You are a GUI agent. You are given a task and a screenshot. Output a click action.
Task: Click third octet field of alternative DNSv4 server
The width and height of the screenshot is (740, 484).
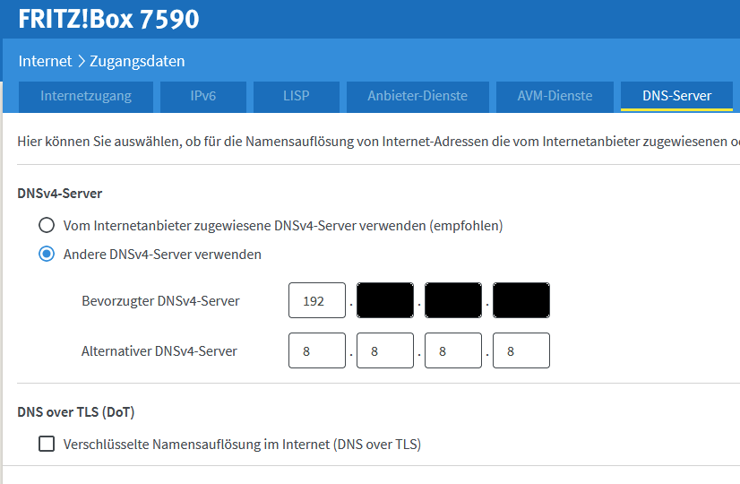[x=453, y=350]
